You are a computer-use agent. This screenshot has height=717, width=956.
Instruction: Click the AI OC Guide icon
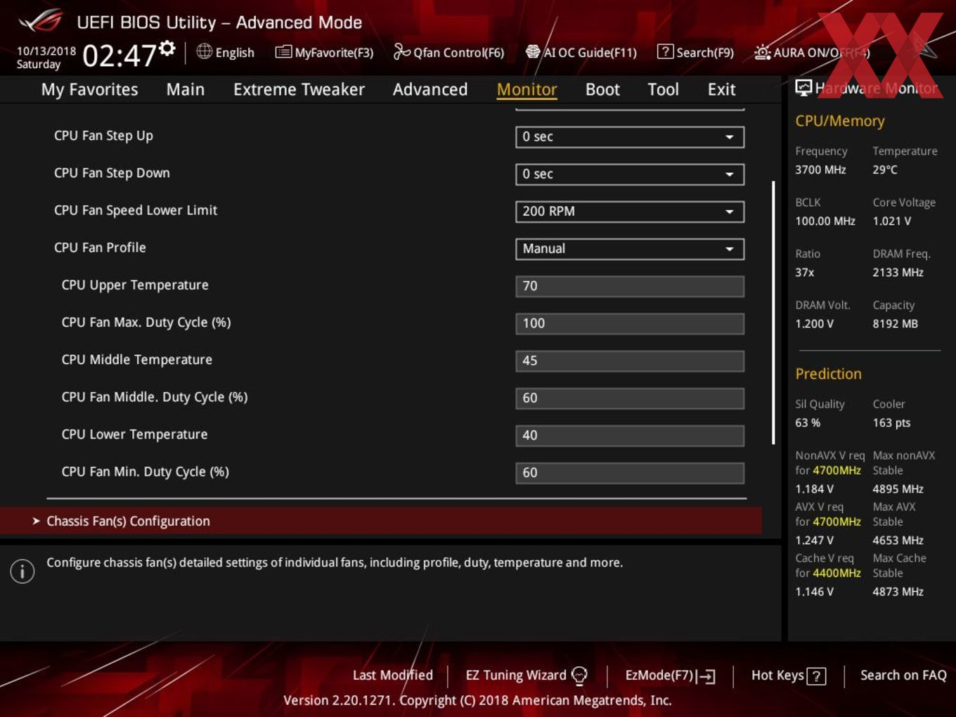(533, 51)
